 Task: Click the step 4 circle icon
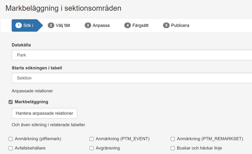click(127, 26)
